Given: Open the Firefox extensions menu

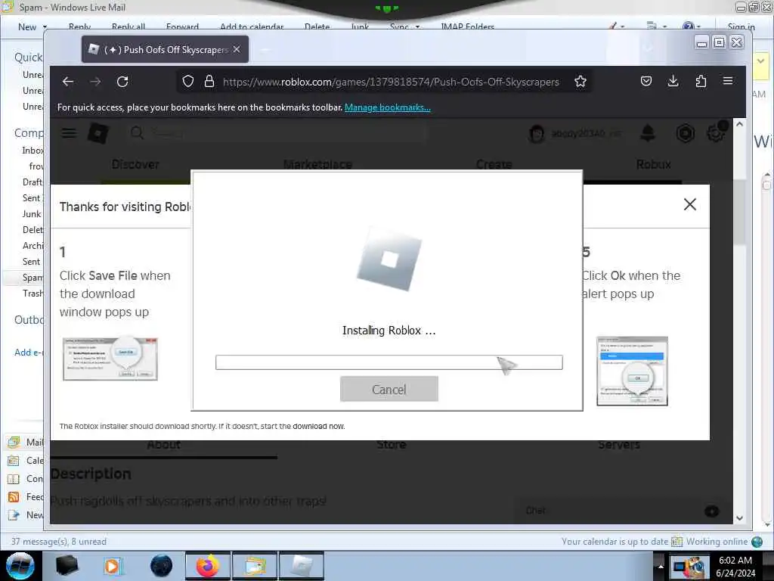Looking at the screenshot, I should pyautogui.click(x=701, y=81).
